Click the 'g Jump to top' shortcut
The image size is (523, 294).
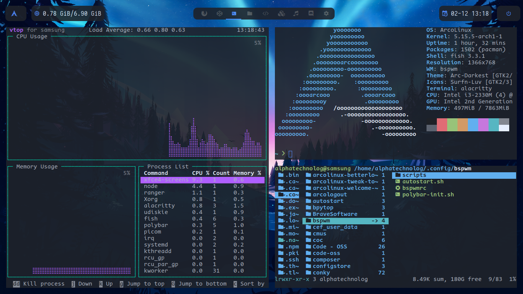(142, 284)
